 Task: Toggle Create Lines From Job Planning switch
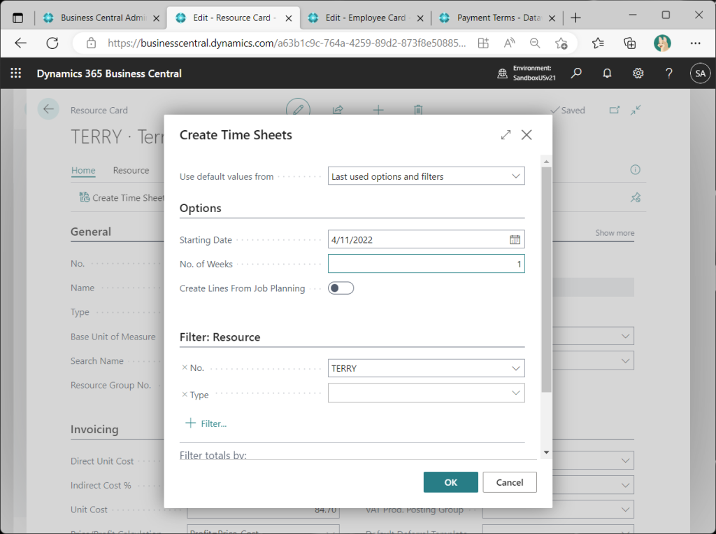point(341,288)
